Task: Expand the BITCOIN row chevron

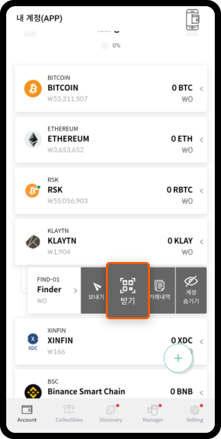Action: (201, 89)
